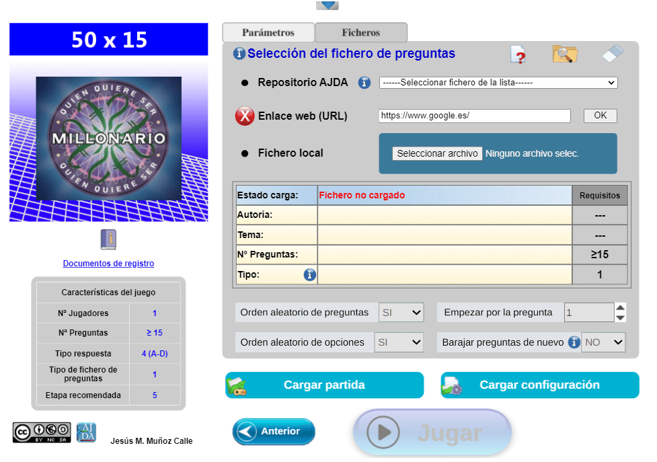Screen dimensions: 657x462
Task: Increase the Empezar por la pregunta stepper
Action: point(620,307)
